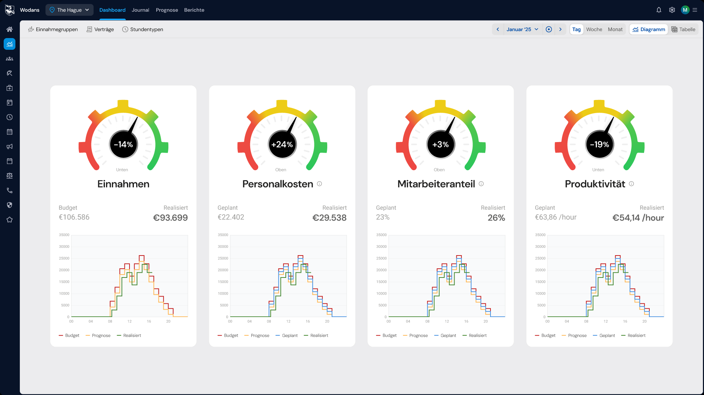Show Produktivität info icon
Screen dimensions: 704x395
[x=631, y=184]
